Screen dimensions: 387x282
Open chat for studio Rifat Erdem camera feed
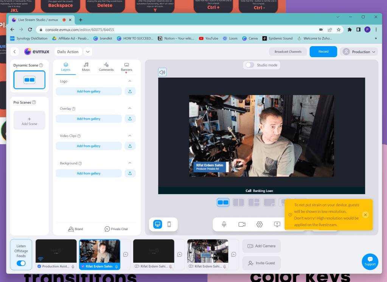click(233, 254)
